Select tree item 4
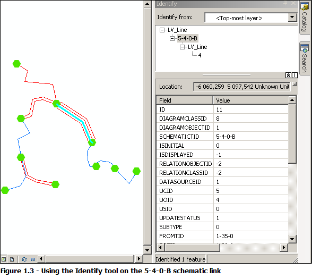The width and height of the screenshot is (312, 278). click(x=200, y=55)
